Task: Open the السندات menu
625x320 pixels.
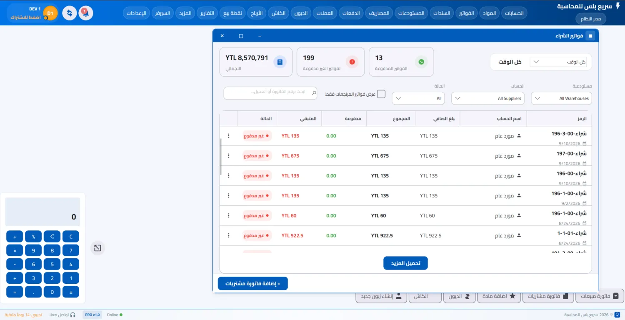Action: click(x=441, y=13)
